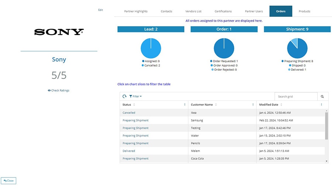The height and width of the screenshot is (190, 332).
Task: Open Preparing Shipment link for Testing
Action: click(x=135, y=128)
